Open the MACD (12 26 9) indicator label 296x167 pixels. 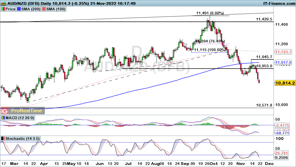coord(20,118)
